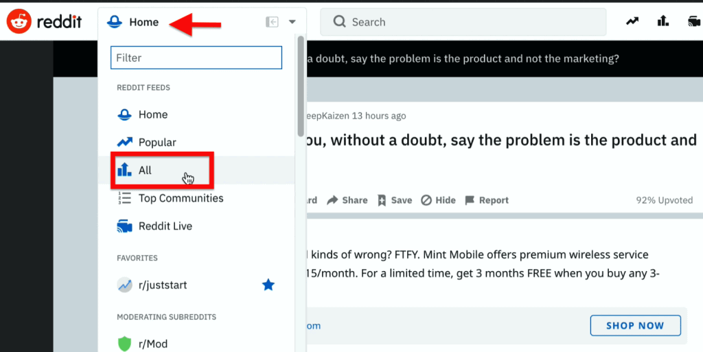Click the green r/Mod shield icon
The image size is (703, 352).
pyautogui.click(x=125, y=344)
